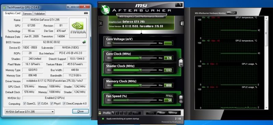This screenshot has height=125, width=273.
Task: Open MSI Kombustor via the K icon
Action: coord(101,23)
